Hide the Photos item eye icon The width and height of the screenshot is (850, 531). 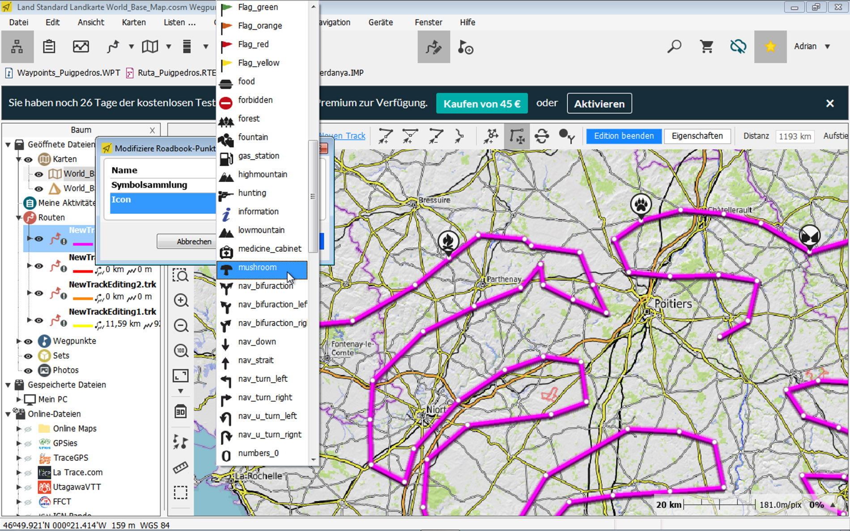28,370
